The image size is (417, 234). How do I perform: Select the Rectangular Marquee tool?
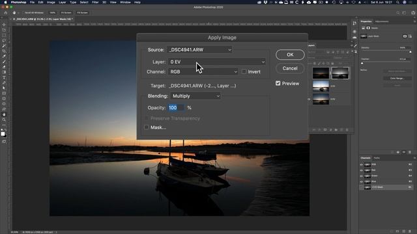tap(4, 35)
